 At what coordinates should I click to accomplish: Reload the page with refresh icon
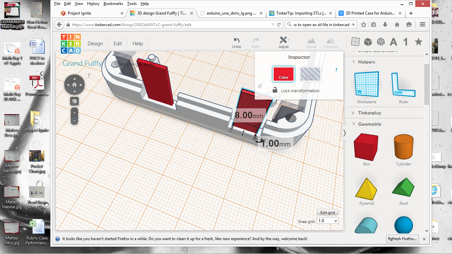[x=279, y=24]
